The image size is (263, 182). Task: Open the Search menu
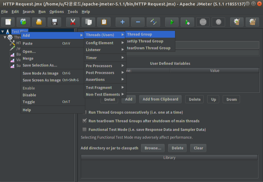[29, 12]
